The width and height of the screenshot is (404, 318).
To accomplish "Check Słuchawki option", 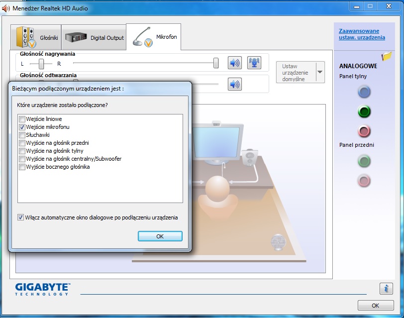I will [22, 135].
